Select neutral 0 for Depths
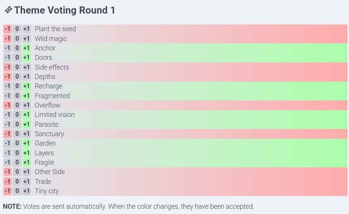Viewport: 349px width, 214px height. click(x=17, y=77)
